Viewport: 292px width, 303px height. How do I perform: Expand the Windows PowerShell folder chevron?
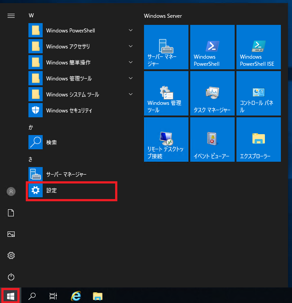131,30
